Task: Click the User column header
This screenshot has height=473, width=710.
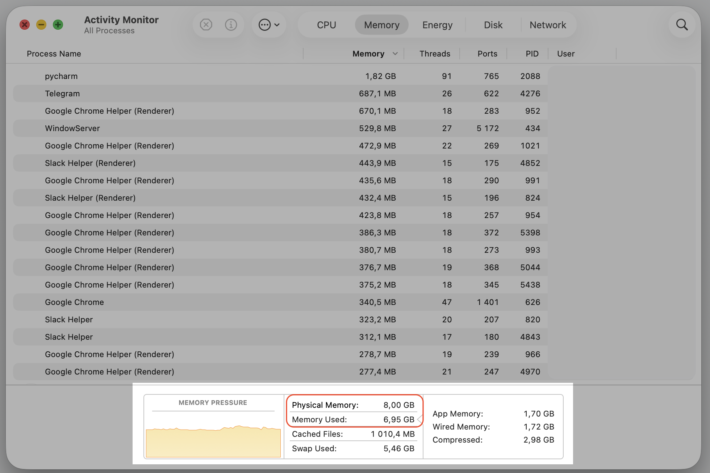Action: [x=566, y=54]
